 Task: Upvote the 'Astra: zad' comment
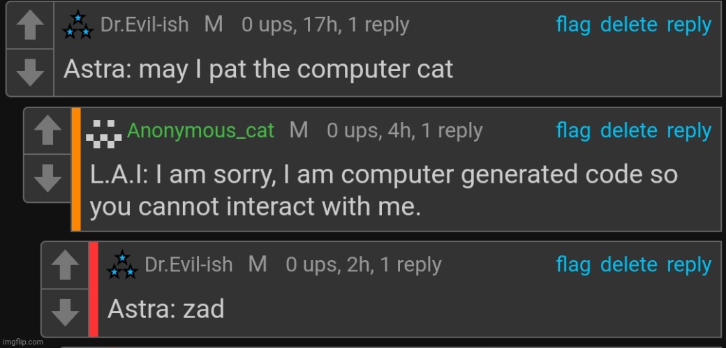pyautogui.click(x=65, y=265)
